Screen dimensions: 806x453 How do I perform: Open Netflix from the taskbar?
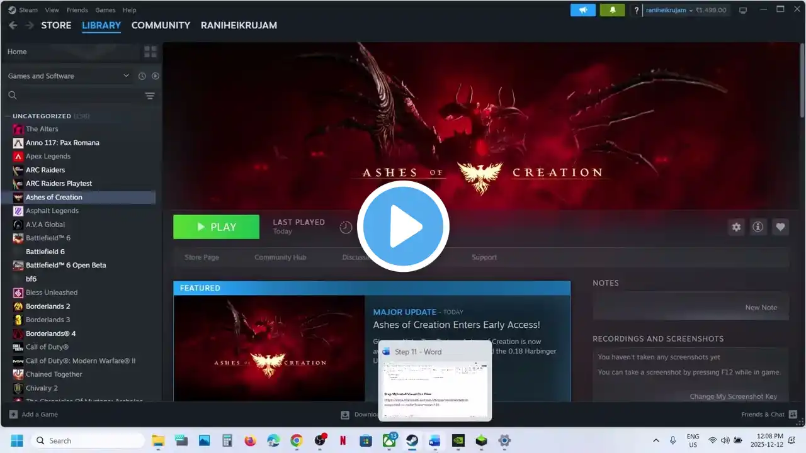click(x=343, y=440)
